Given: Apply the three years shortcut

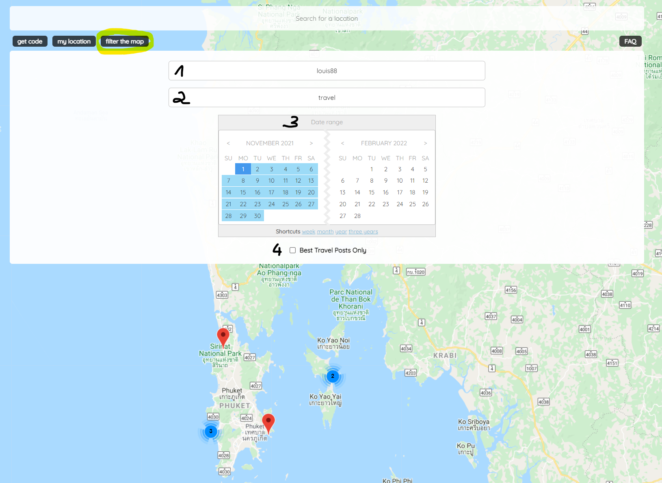Looking at the screenshot, I should 363,232.
